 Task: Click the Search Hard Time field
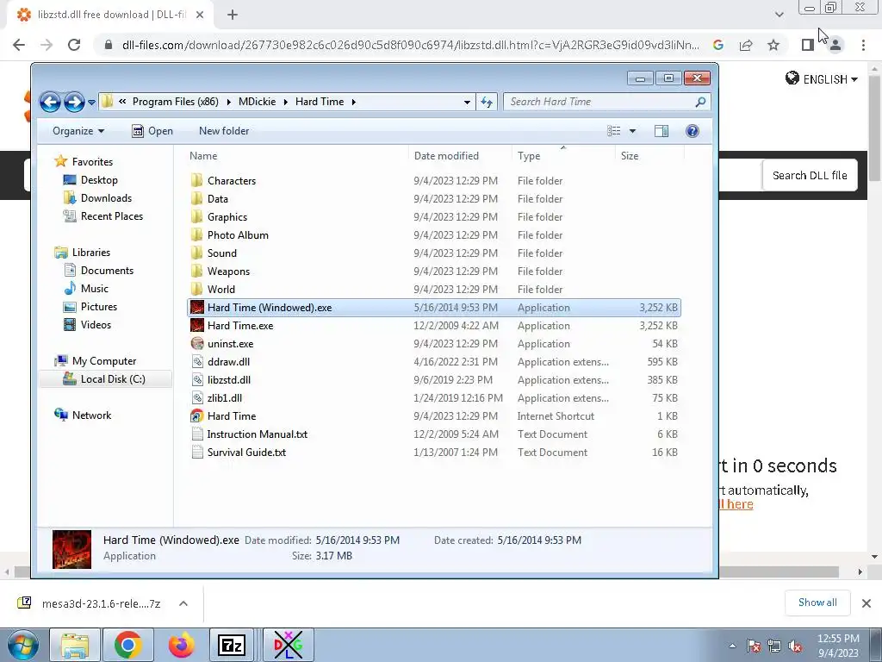[599, 102]
